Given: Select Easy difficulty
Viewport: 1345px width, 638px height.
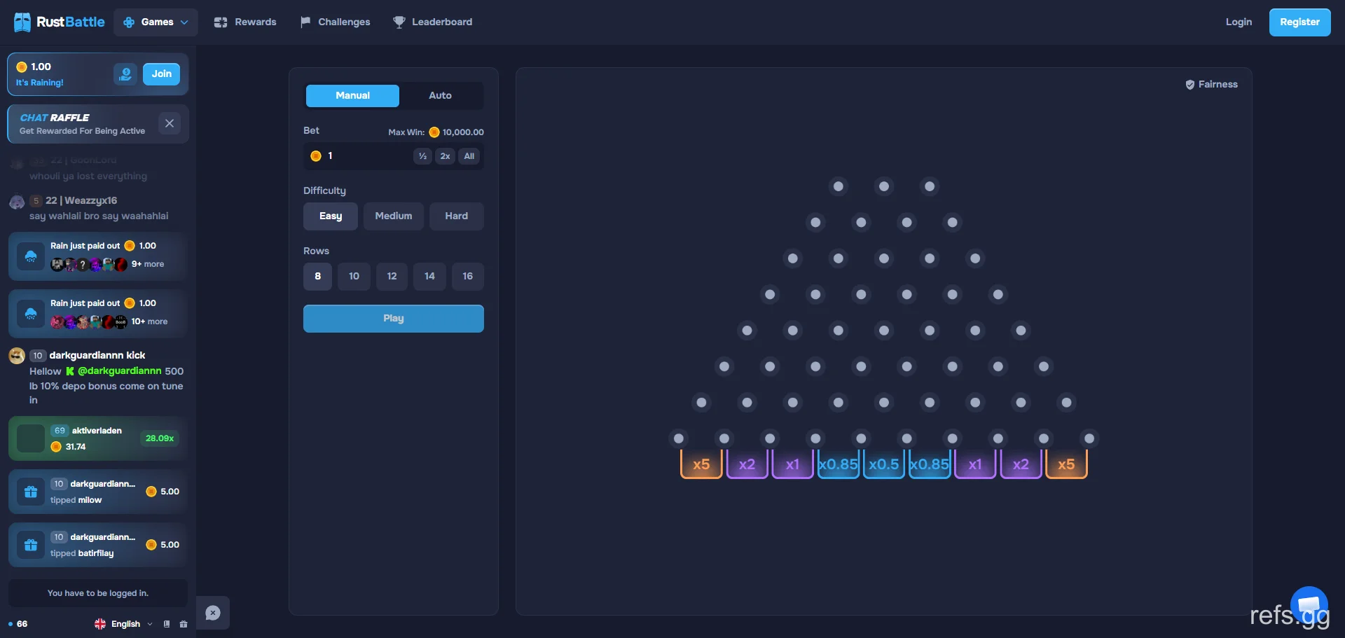Looking at the screenshot, I should [x=331, y=216].
